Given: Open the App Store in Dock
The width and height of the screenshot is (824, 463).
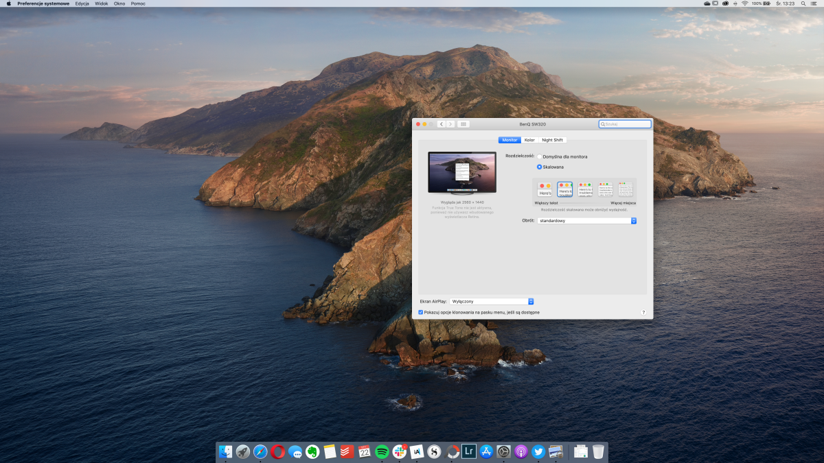Looking at the screenshot, I should click(487, 451).
